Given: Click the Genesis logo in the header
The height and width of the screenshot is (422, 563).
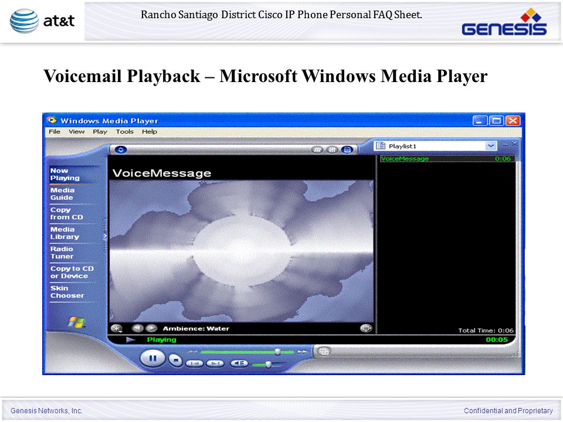Looking at the screenshot, I should (x=504, y=22).
